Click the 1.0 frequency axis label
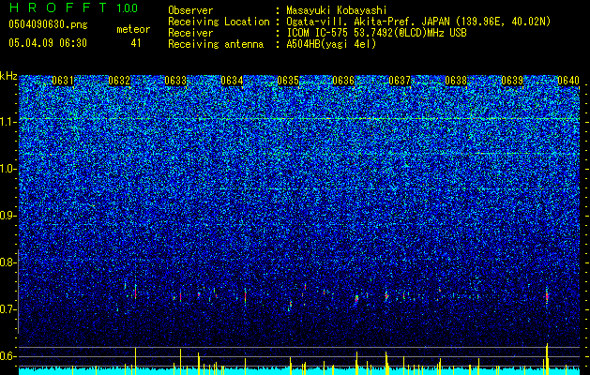590x375 pixels. [8, 169]
